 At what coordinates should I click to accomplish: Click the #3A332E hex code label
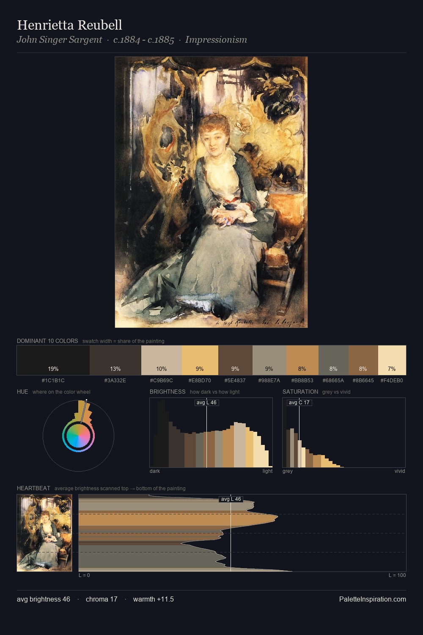coord(115,381)
